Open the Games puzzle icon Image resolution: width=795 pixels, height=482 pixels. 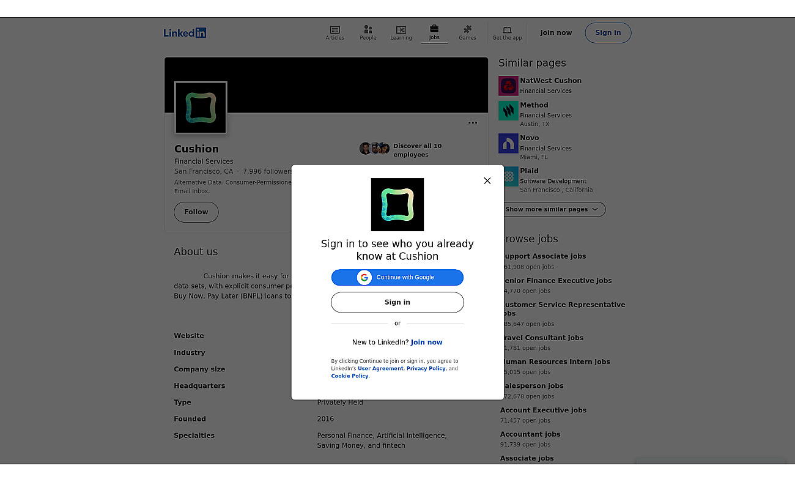(x=467, y=29)
